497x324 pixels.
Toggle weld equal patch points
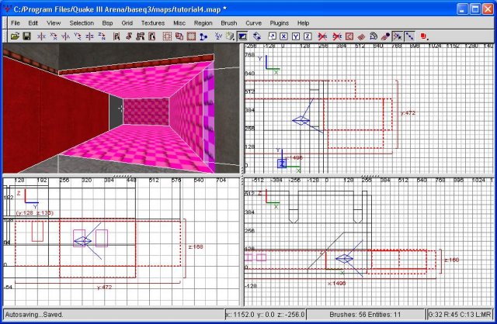(397, 36)
